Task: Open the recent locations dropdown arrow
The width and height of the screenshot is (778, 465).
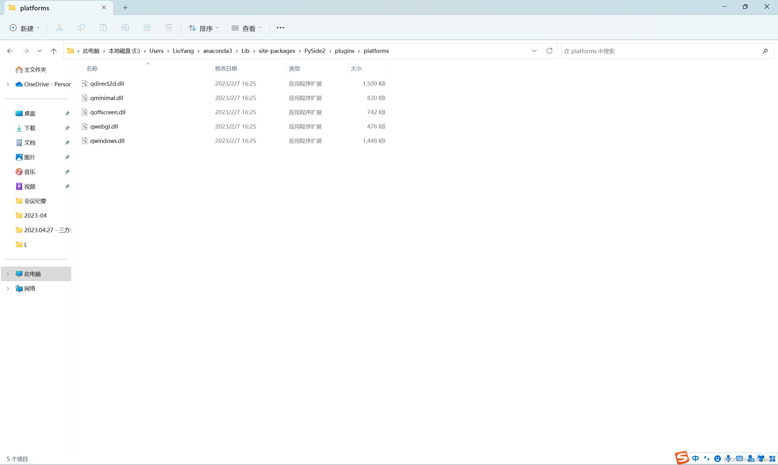Action: click(x=40, y=51)
